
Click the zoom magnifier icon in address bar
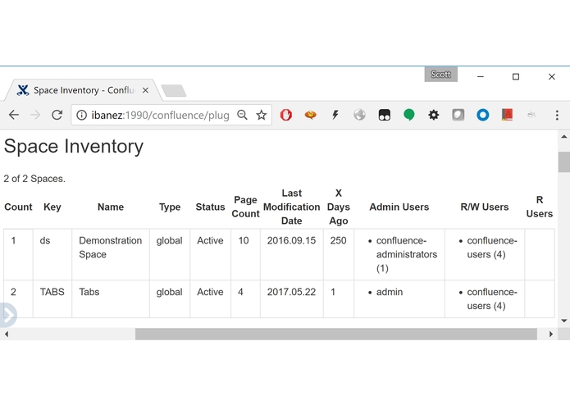pyautogui.click(x=242, y=115)
